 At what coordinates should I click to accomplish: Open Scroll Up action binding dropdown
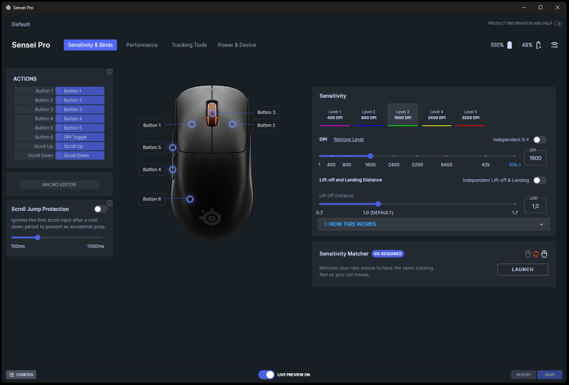point(80,147)
